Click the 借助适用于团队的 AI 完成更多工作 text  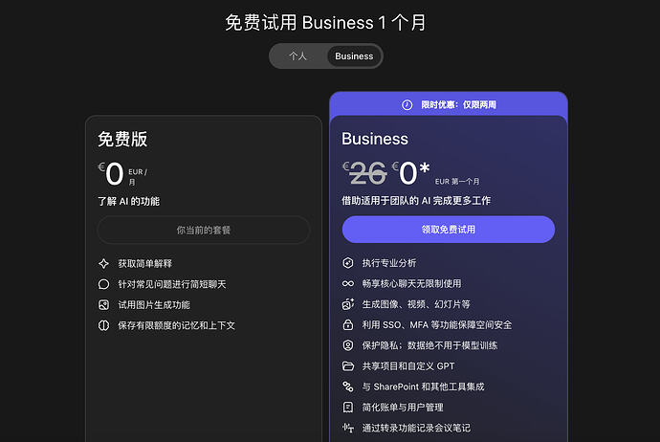click(x=416, y=200)
